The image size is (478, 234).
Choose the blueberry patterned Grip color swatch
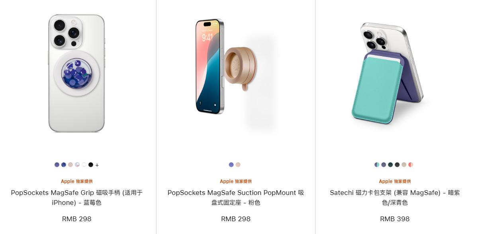[x=64, y=165]
